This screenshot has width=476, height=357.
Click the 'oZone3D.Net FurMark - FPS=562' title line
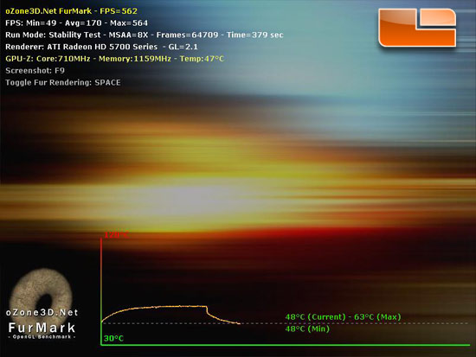pyautogui.click(x=71, y=11)
